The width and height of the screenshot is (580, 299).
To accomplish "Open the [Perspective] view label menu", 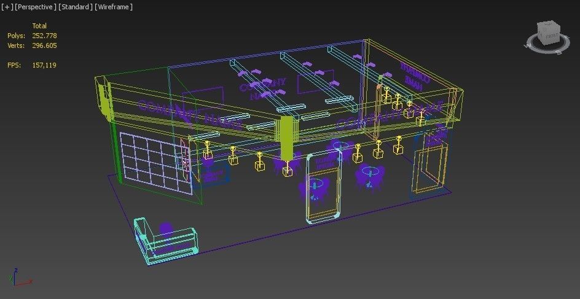I will click(x=36, y=7).
